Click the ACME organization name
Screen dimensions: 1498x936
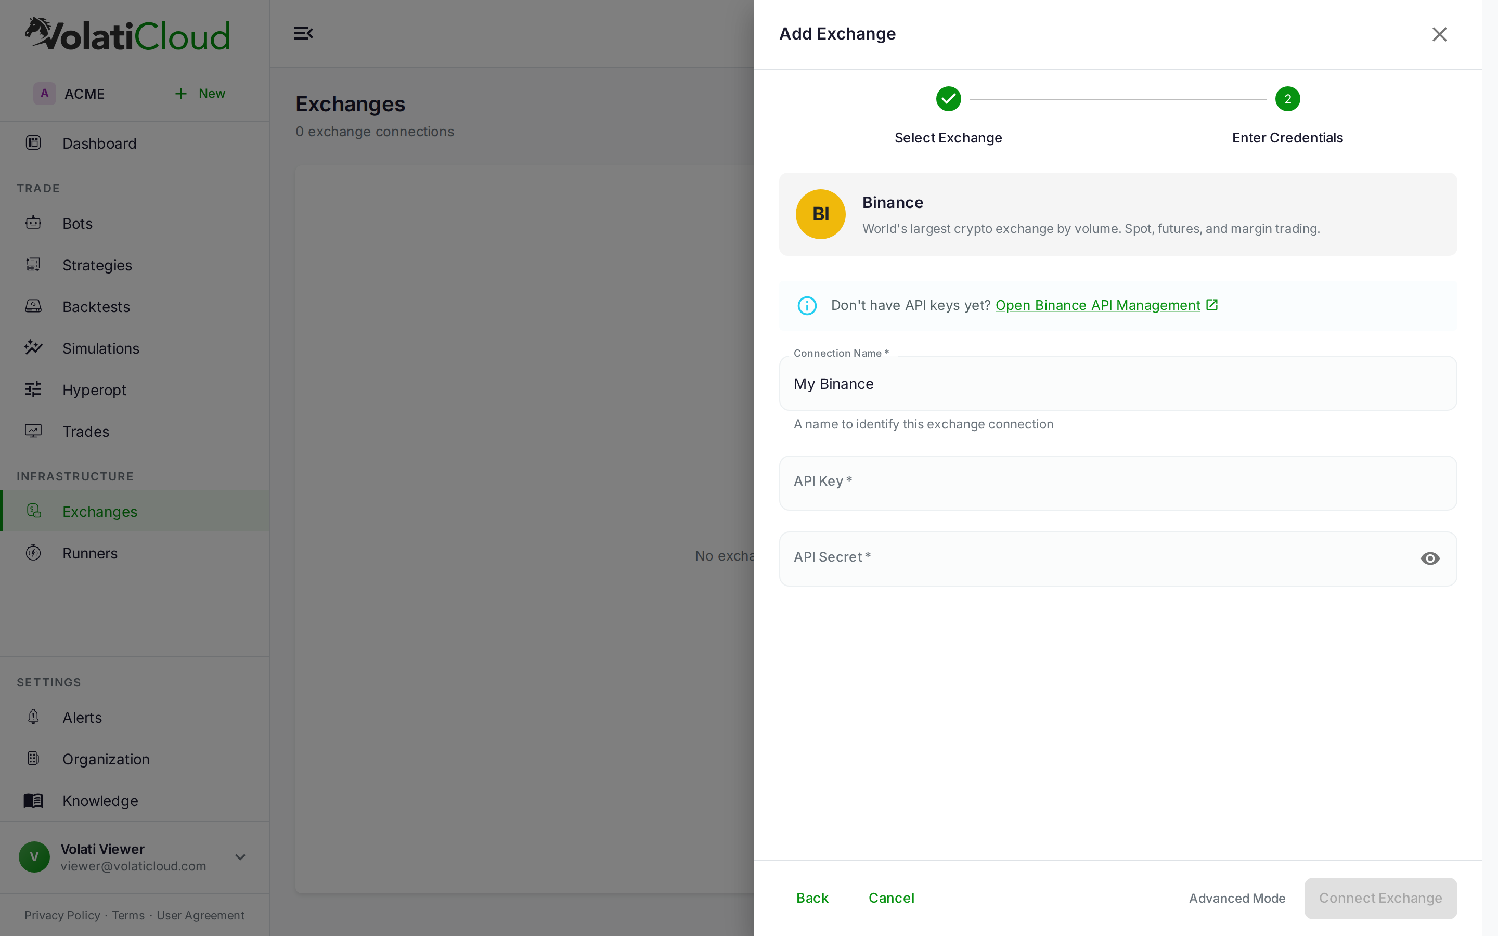[85, 94]
